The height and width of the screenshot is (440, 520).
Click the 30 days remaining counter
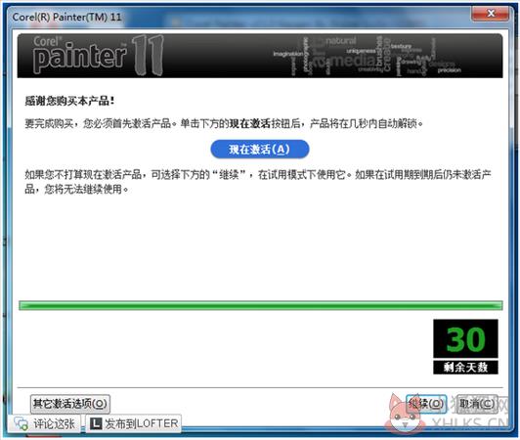(465, 338)
